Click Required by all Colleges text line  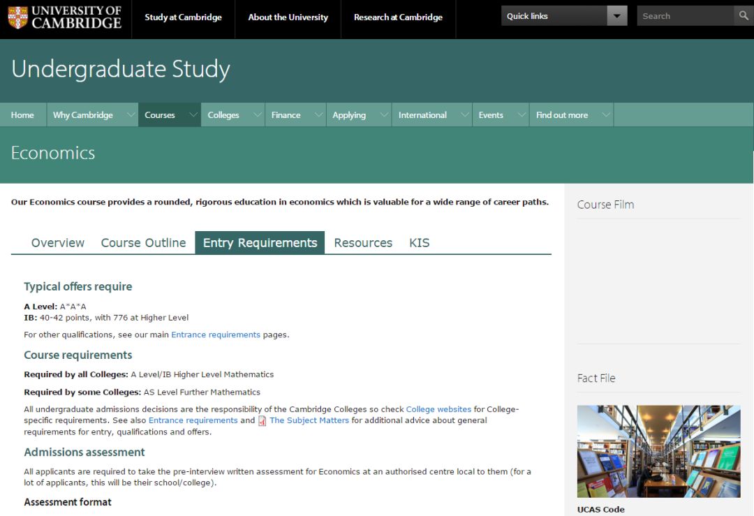pos(149,374)
